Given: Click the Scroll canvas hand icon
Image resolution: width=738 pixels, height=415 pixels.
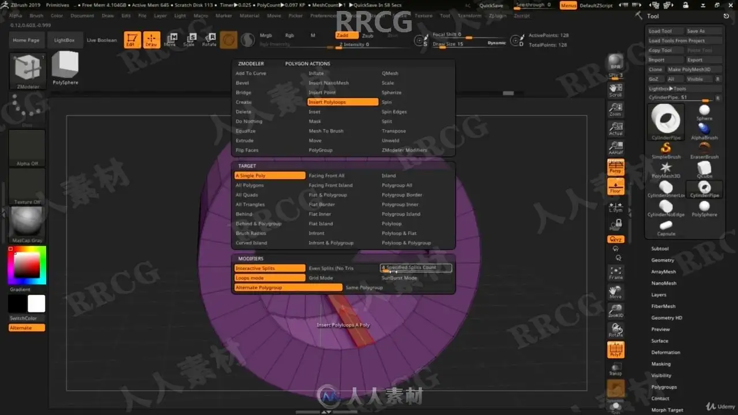Looking at the screenshot, I should click(x=616, y=90).
